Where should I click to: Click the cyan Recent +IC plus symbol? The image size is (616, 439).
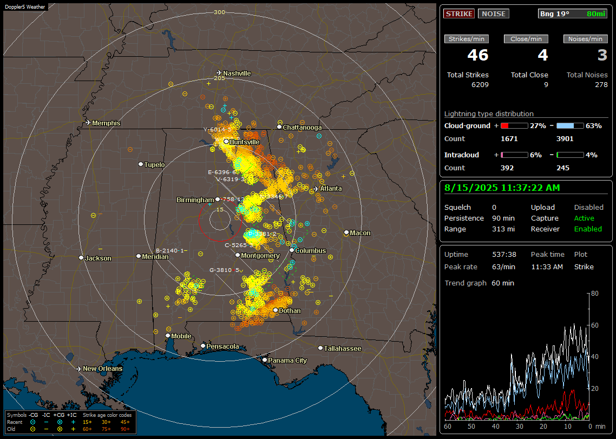pos(73,422)
